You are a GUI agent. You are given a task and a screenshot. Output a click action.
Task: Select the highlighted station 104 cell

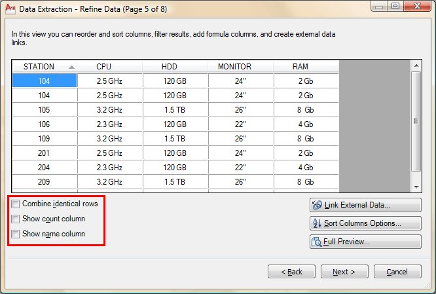coord(45,81)
